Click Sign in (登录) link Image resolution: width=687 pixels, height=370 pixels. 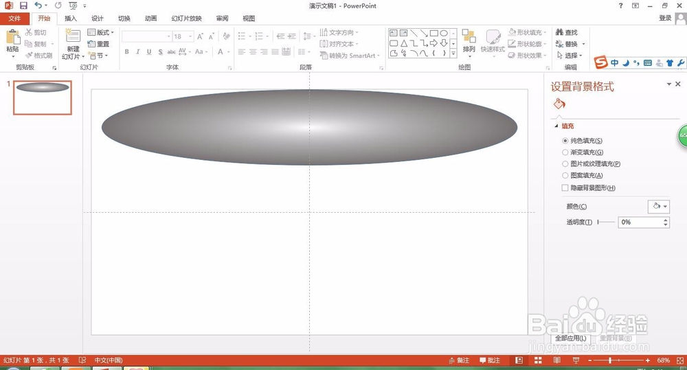click(665, 18)
